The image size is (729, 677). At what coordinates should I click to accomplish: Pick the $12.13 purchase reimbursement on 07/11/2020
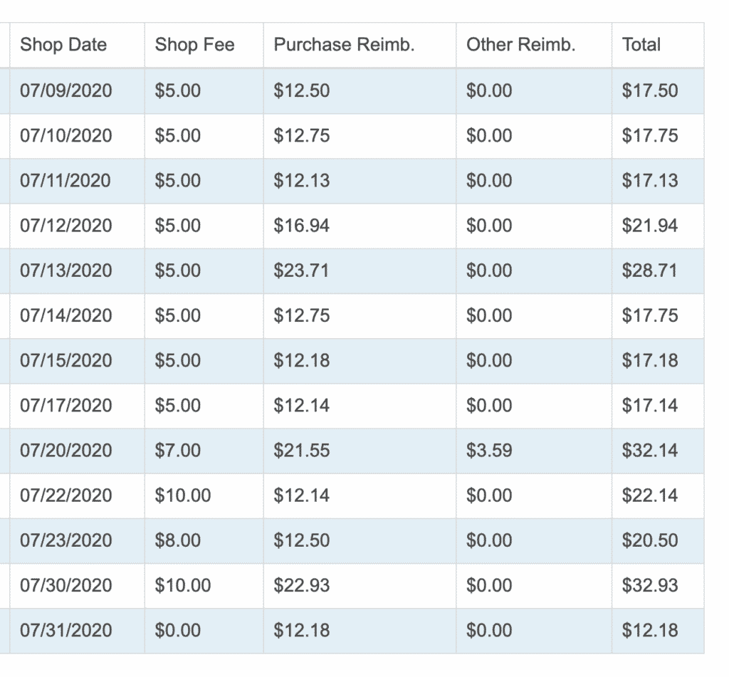coord(302,180)
